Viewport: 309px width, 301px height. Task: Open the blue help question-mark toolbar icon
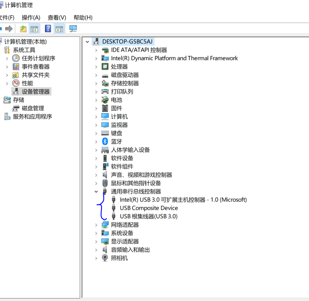coord(48,29)
